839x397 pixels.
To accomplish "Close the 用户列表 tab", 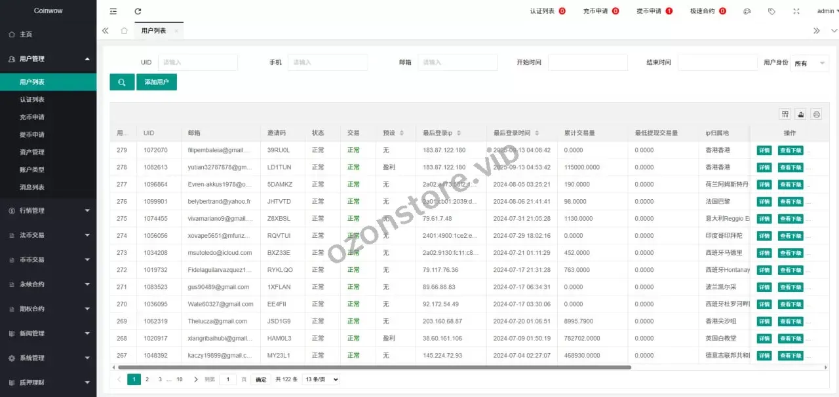I will tap(176, 31).
